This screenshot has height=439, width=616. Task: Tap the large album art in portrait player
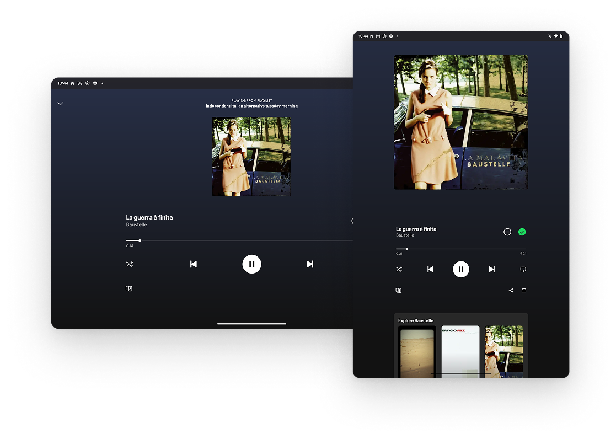tap(461, 122)
